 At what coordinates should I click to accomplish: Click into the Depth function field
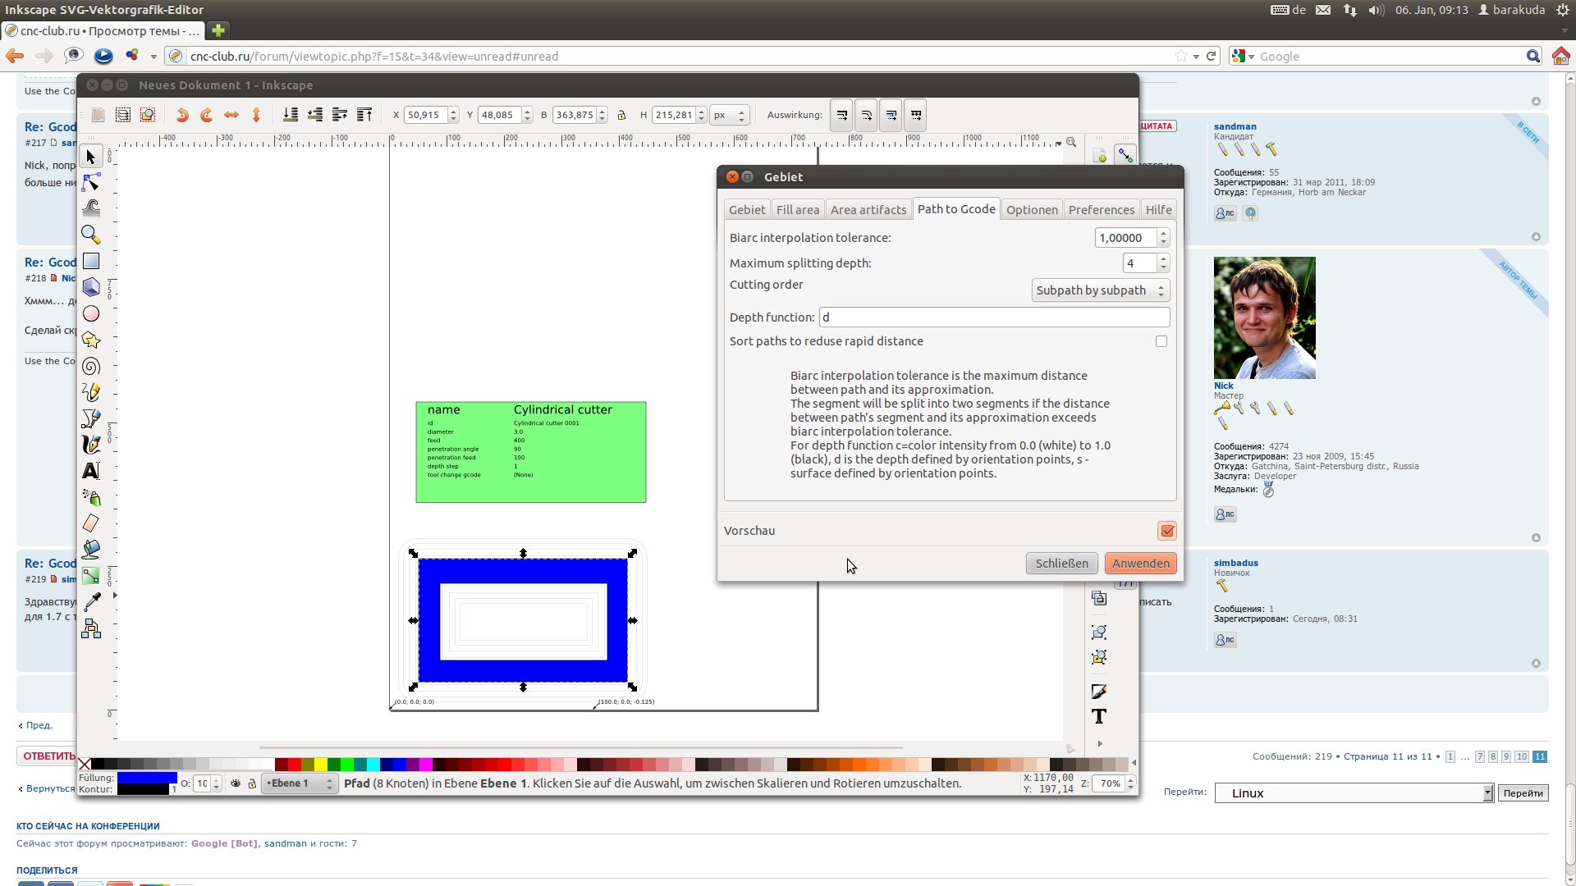tap(993, 317)
